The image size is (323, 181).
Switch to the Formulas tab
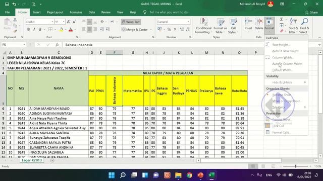[76, 12]
